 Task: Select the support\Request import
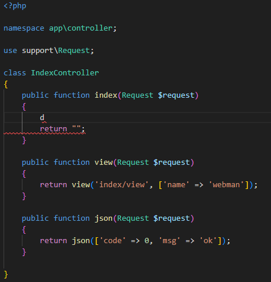(56, 51)
